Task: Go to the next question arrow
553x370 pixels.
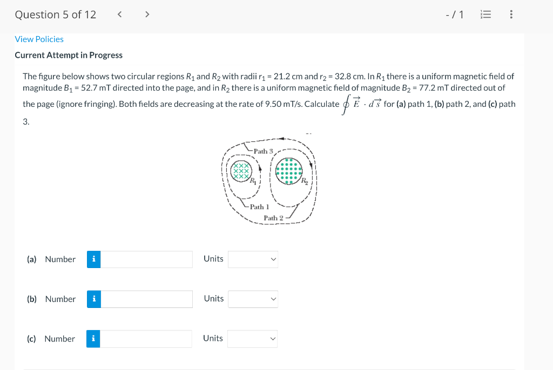Action: [147, 15]
